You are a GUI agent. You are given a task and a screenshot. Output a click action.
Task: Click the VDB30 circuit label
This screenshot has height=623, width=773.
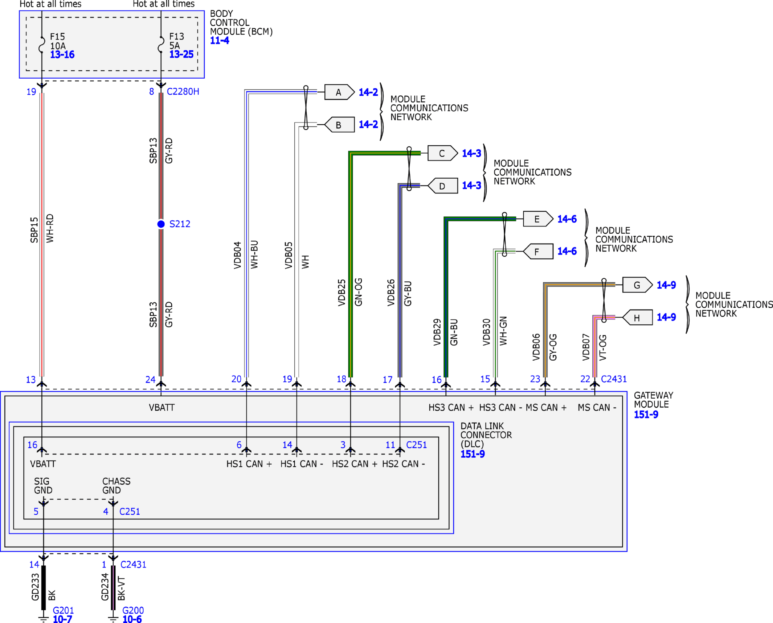tap(487, 332)
